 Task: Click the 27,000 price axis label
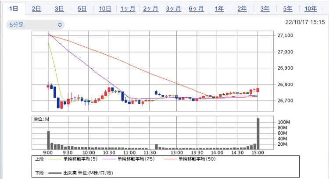[x=286, y=52]
